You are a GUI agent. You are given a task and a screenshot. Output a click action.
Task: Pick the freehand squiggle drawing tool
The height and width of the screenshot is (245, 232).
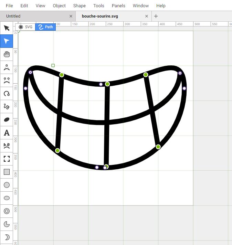tap(7, 107)
